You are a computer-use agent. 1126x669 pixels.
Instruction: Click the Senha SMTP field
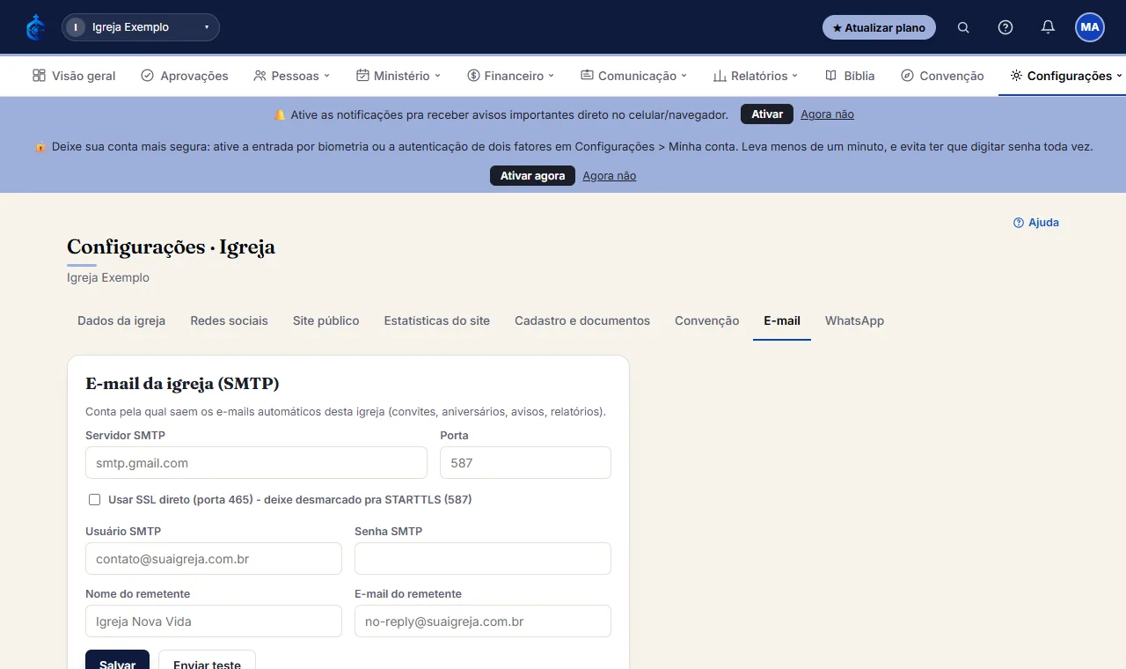click(x=483, y=558)
